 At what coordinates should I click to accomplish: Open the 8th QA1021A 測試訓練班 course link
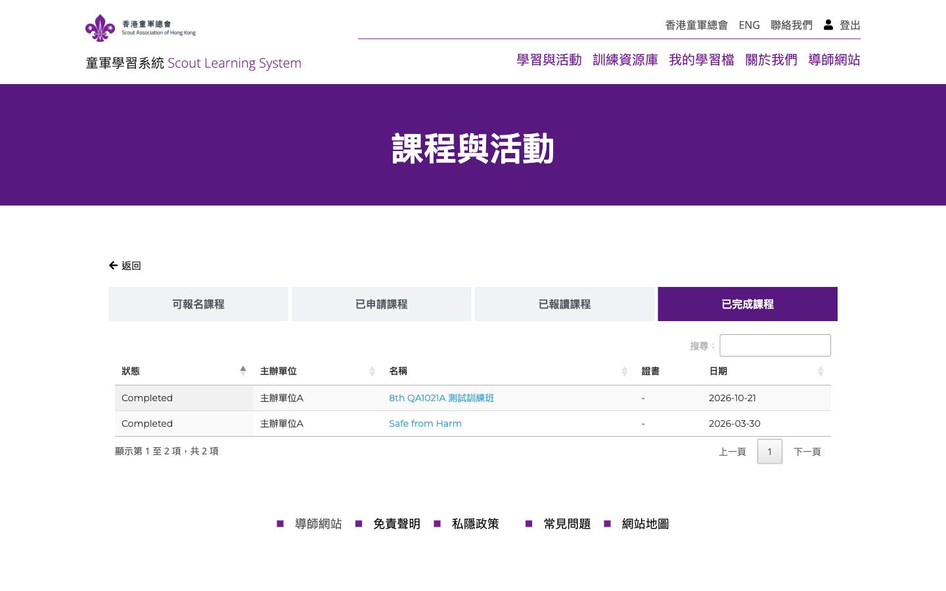tap(441, 398)
